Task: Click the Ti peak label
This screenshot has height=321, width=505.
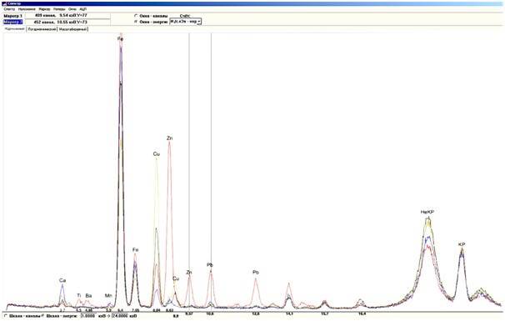Action: [79, 295]
